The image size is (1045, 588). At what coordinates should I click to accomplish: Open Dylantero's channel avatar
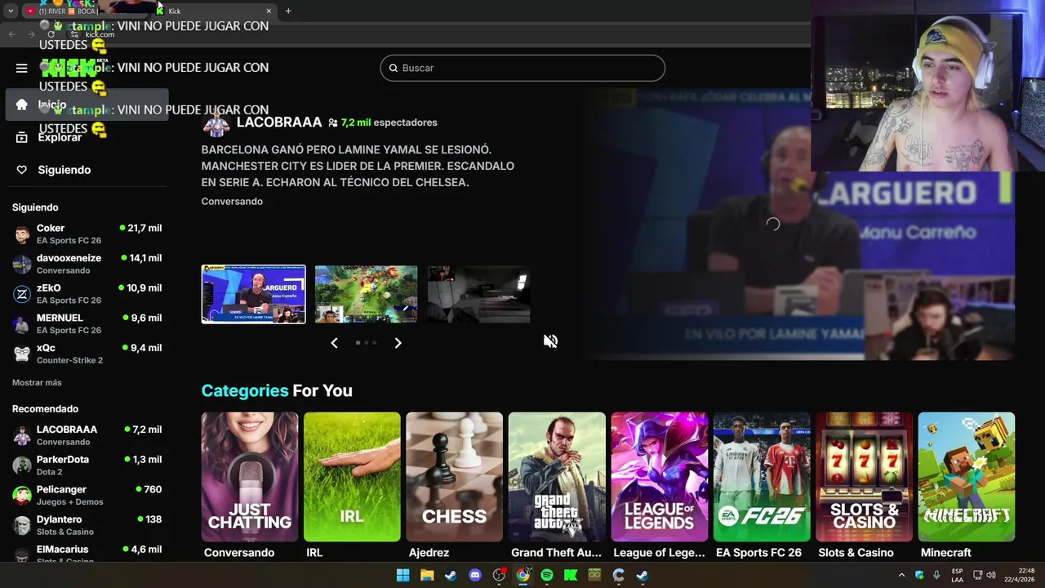tap(22, 525)
